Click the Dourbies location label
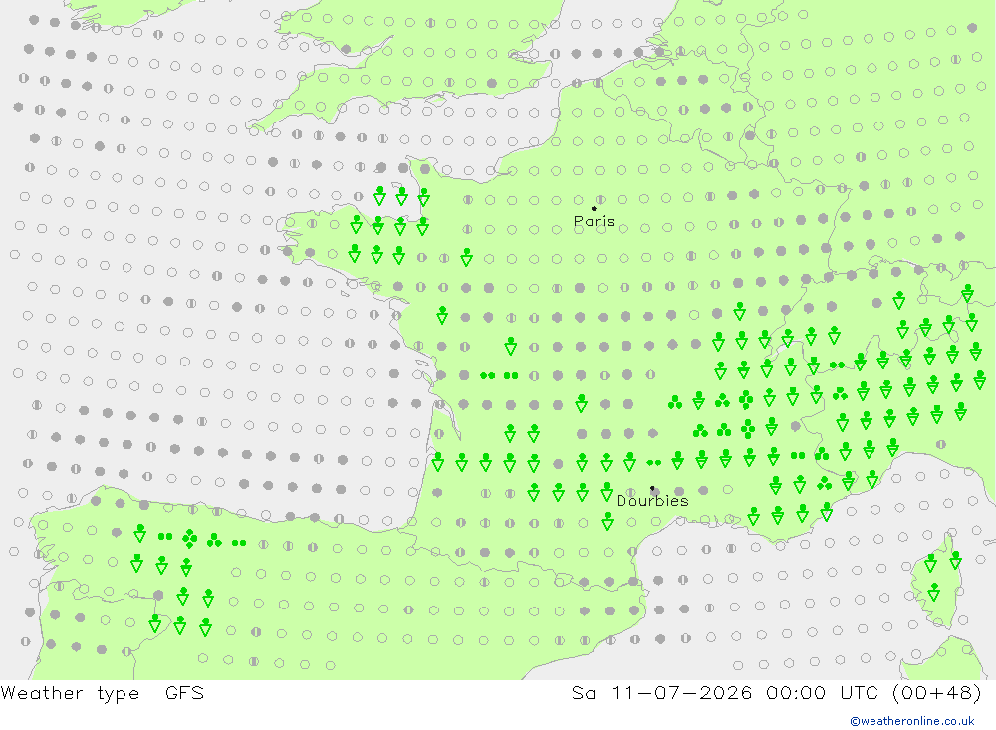Viewport: 996px width, 730px height. tap(652, 501)
